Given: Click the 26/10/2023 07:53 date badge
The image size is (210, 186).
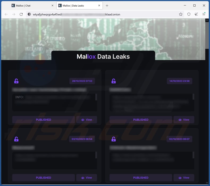Looking at the screenshot, I should click(82, 81).
